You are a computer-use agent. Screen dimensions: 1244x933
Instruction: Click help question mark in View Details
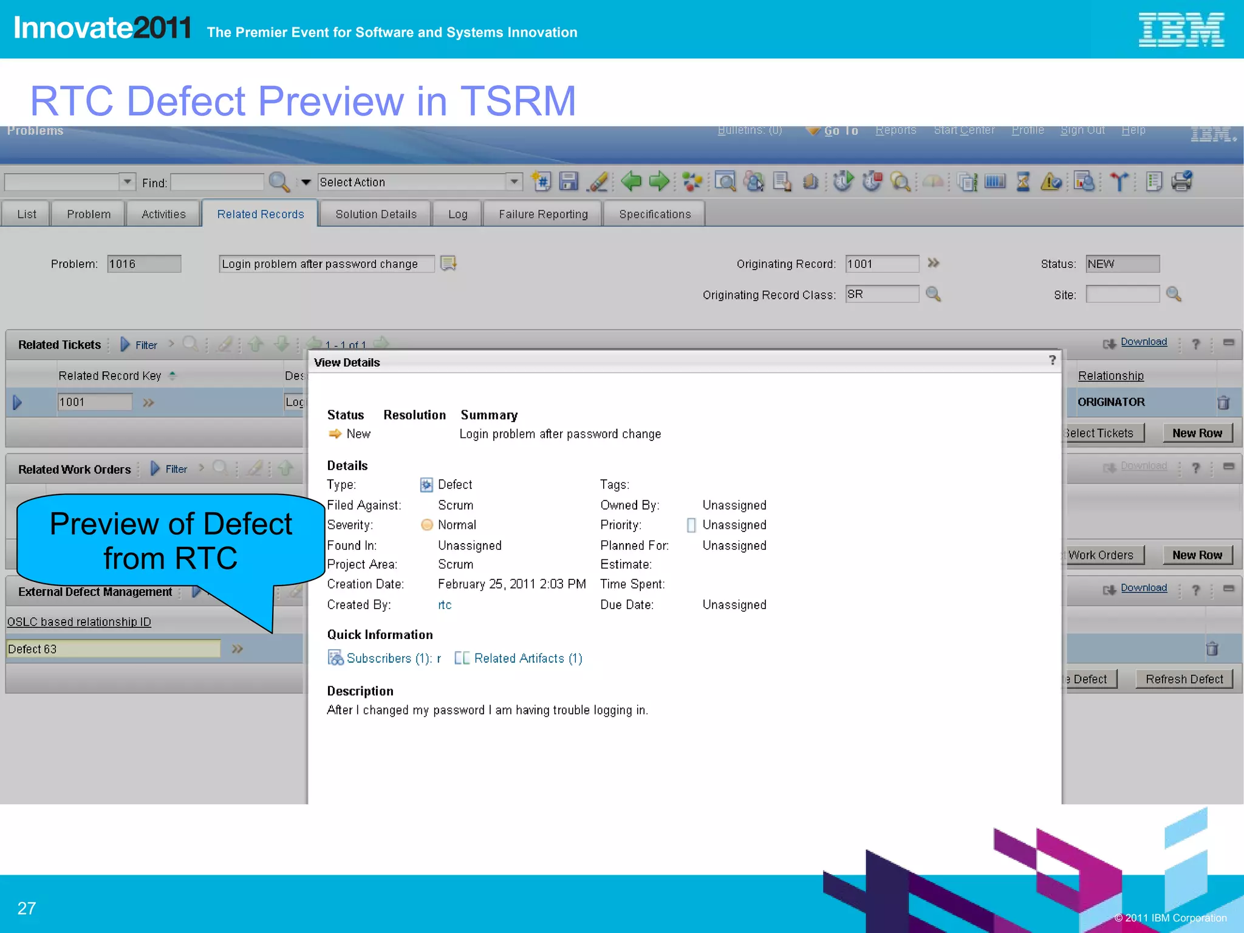1052,361
